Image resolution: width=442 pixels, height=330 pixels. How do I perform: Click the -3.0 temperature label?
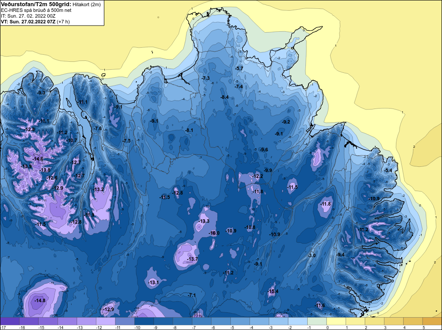(312, 255)
